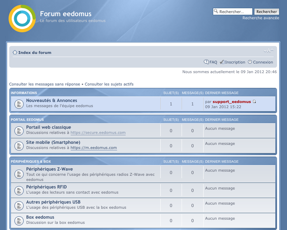Click the forum icon for Périphériques Z-Wave

(x=19, y=174)
